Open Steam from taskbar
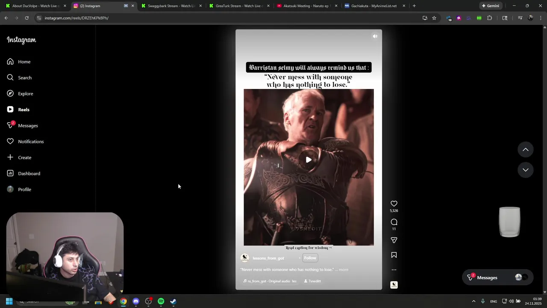 (173, 301)
